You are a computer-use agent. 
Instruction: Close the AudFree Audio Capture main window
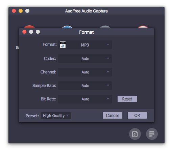(x=14, y=11)
